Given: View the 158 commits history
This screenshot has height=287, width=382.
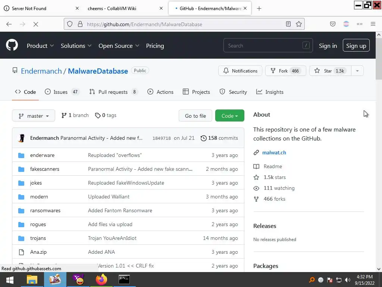Looking at the screenshot, I should pyautogui.click(x=219, y=138).
